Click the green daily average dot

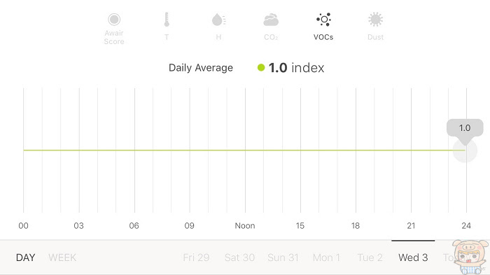pyautogui.click(x=261, y=67)
